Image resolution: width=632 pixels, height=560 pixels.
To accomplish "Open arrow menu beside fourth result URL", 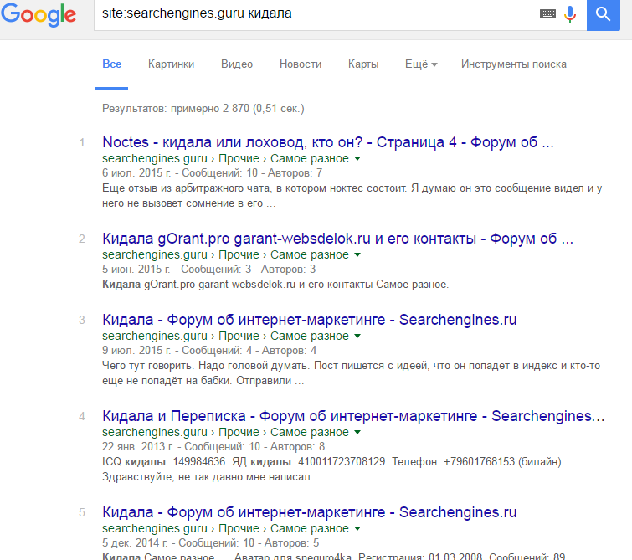I will tap(357, 433).
